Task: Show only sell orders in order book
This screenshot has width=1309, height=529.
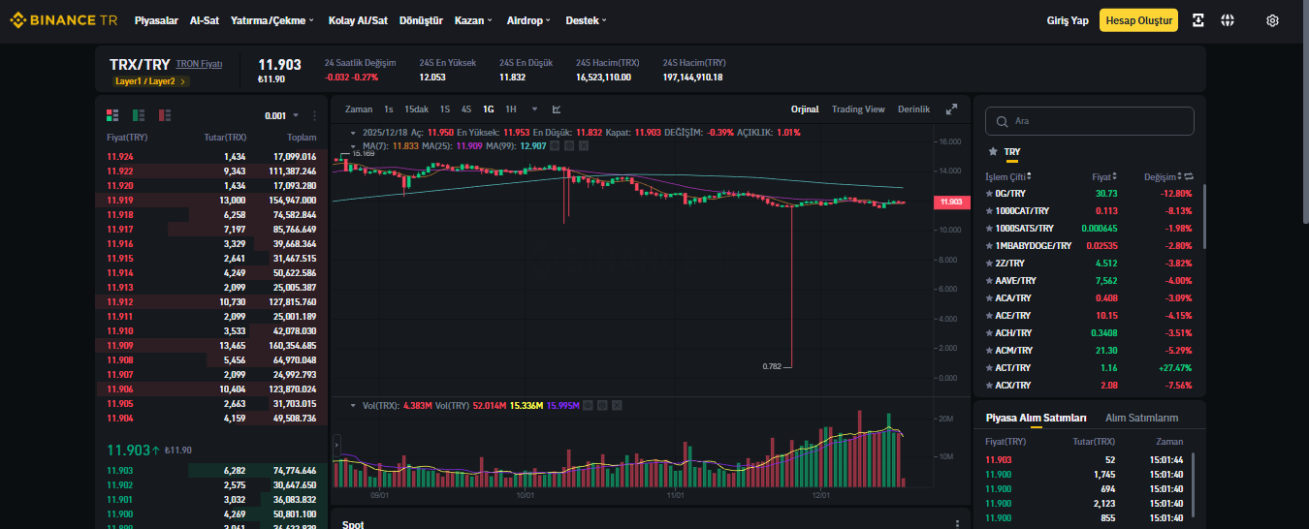Action: tap(165, 115)
